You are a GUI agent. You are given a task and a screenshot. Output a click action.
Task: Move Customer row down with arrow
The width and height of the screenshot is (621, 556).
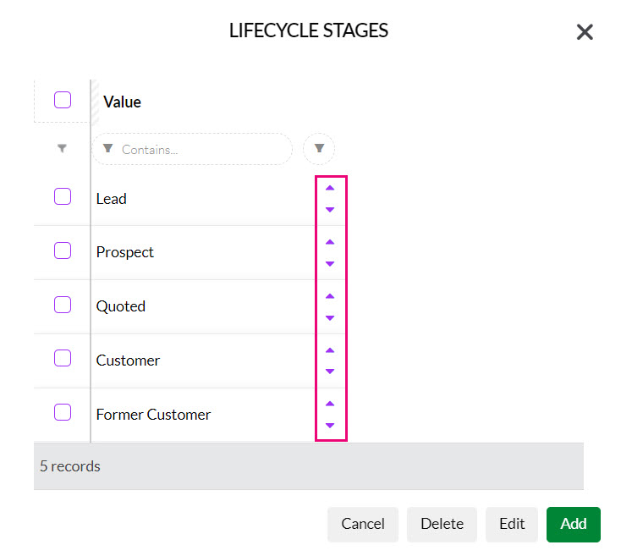click(x=330, y=372)
